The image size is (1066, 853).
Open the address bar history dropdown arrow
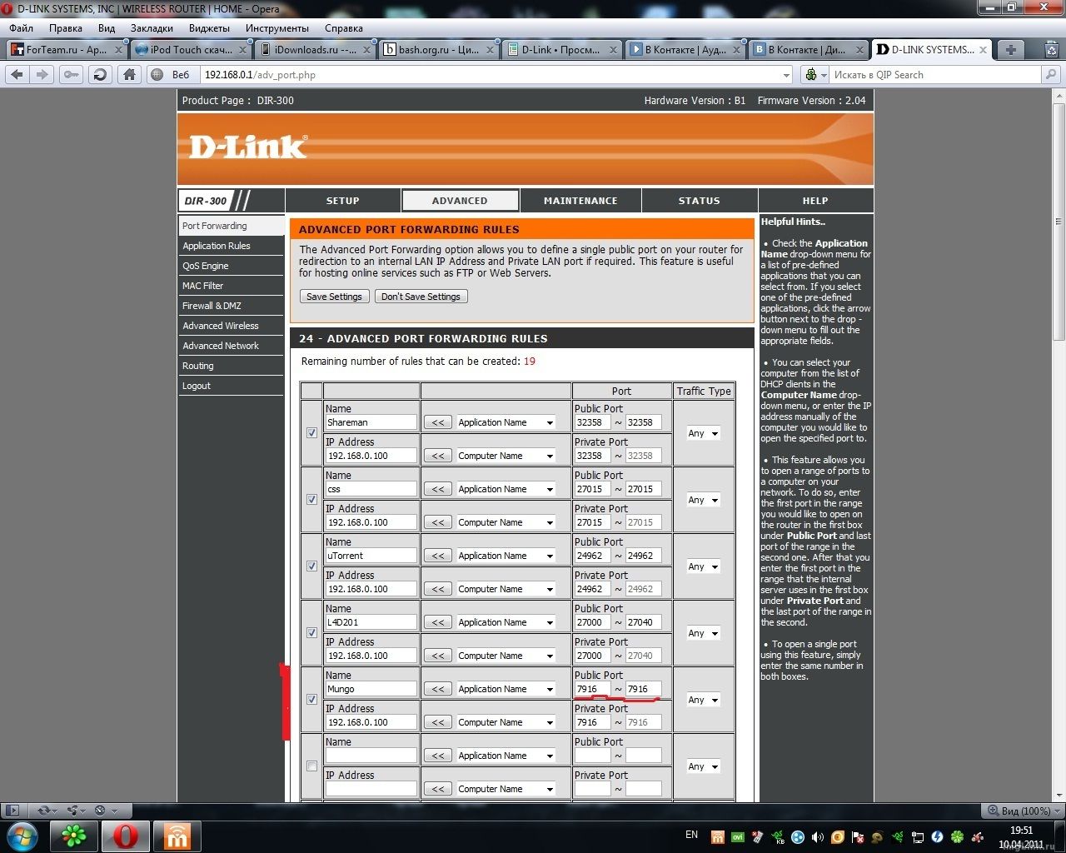(x=786, y=75)
